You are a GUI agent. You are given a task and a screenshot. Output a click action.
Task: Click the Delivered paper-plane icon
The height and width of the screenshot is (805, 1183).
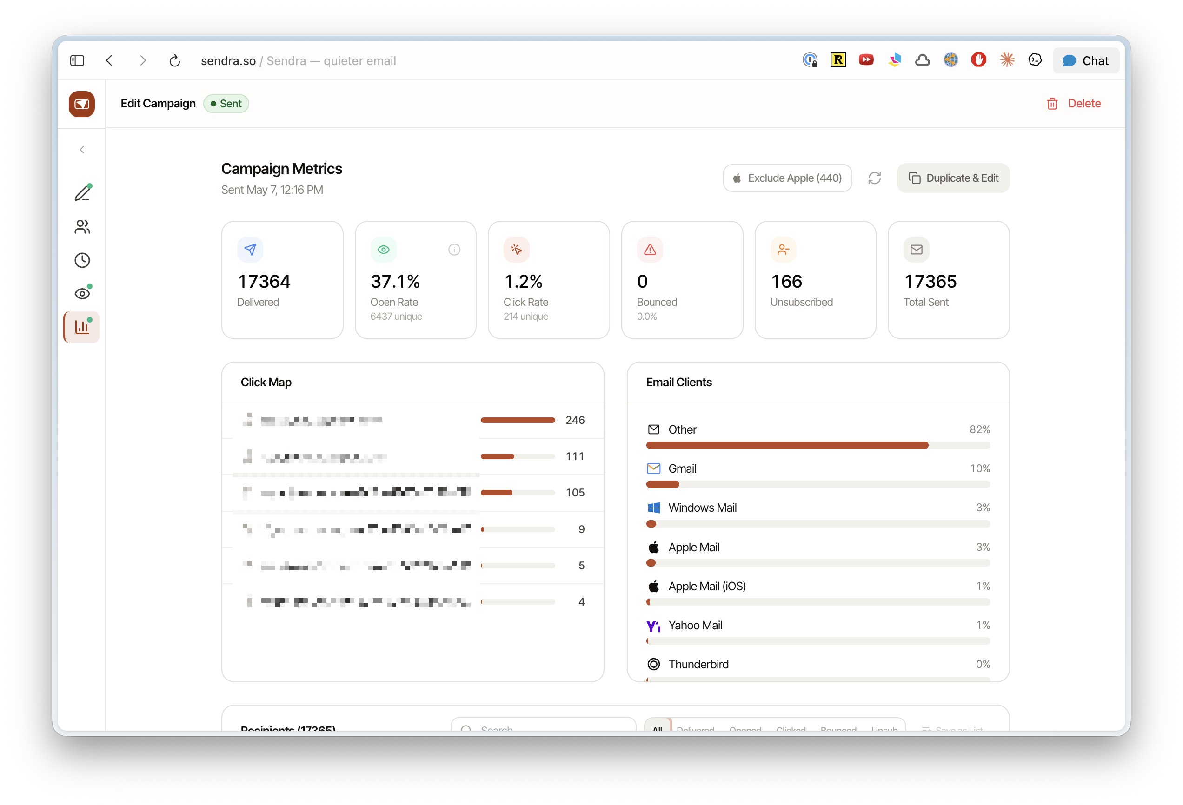point(250,249)
